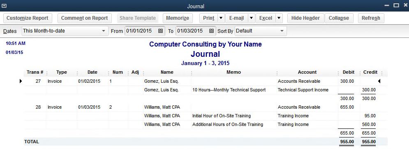Collapse the report rows
409x149 pixels.
pyautogui.click(x=339, y=18)
